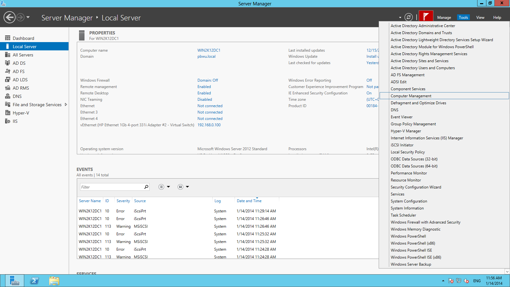This screenshot has width=510, height=287.
Task: Click domain link pbwu.local
Action: [x=207, y=56]
